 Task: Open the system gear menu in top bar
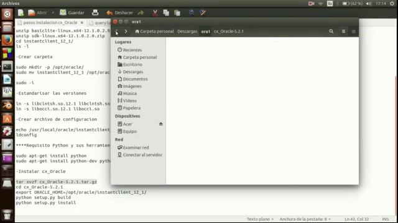[392, 4]
